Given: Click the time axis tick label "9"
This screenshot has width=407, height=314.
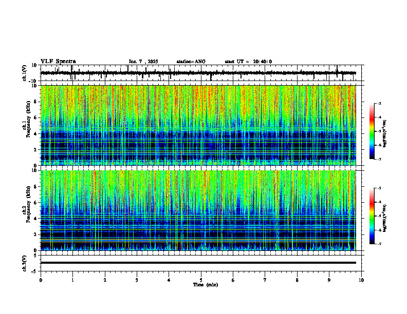Looking at the screenshot, I should pos(329,280).
